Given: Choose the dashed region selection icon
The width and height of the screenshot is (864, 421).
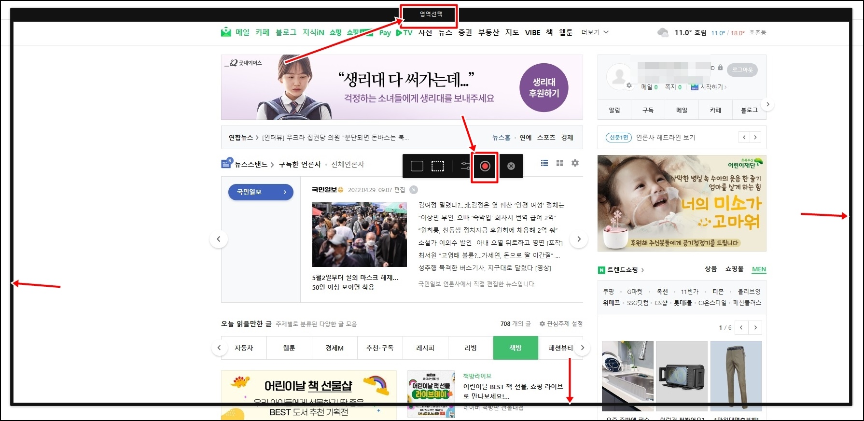Looking at the screenshot, I should [x=438, y=166].
